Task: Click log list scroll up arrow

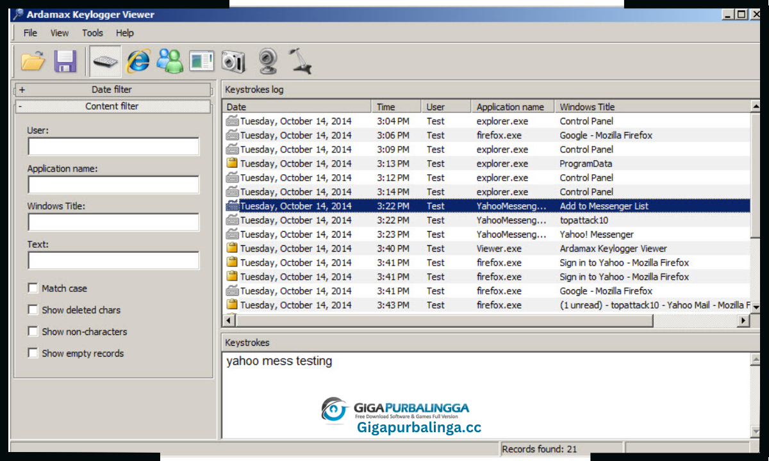Action: pos(756,106)
